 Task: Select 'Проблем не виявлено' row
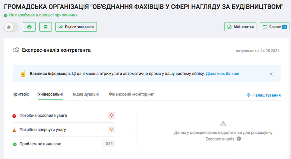point(64,144)
